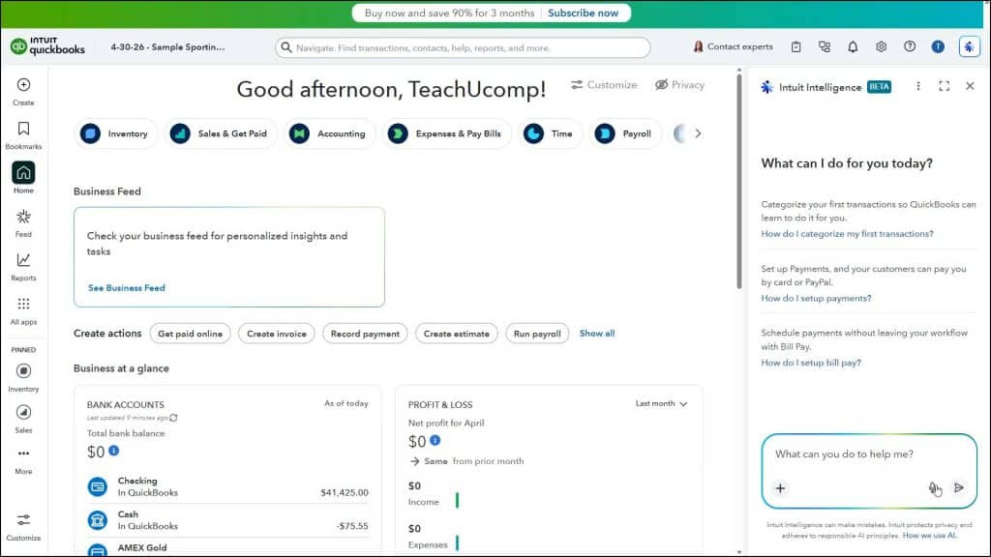Open How do I setup bill pay link
Viewport: 991px width, 557px height.
(811, 363)
